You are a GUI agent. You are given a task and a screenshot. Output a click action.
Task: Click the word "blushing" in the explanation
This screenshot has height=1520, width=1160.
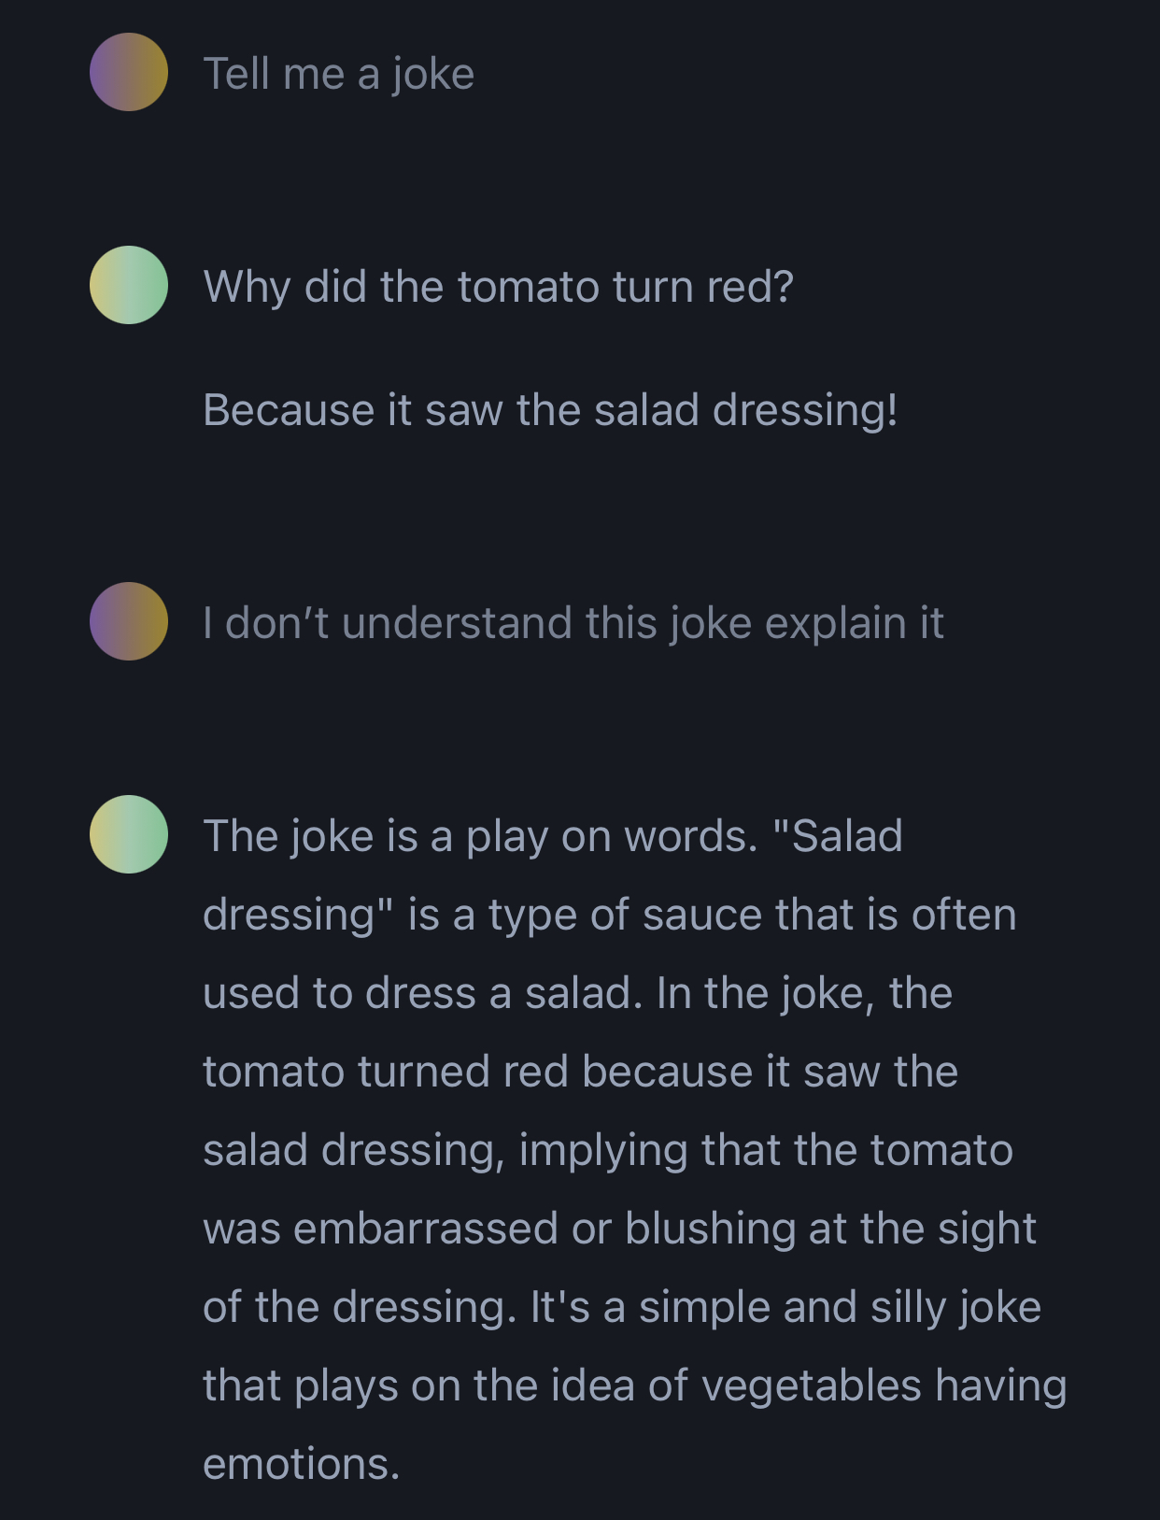click(x=710, y=1230)
